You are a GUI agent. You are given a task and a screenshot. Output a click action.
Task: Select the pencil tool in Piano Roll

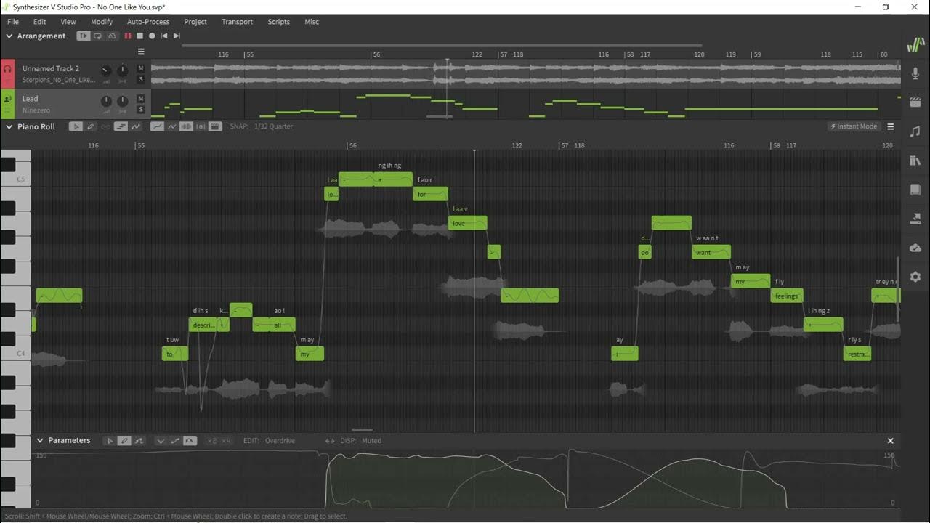click(91, 126)
